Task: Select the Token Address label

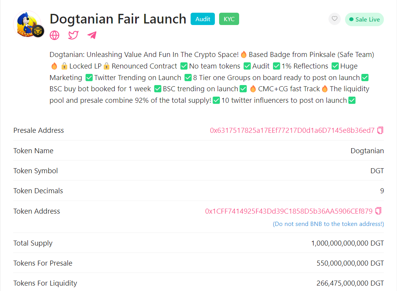Action: pos(37,211)
